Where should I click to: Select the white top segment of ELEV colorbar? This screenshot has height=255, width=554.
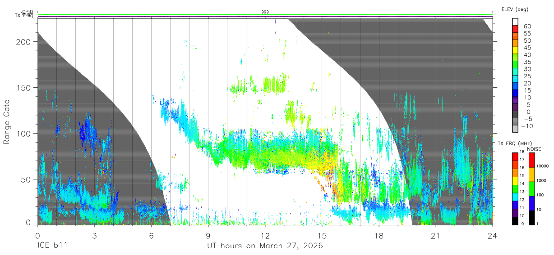[515, 22]
